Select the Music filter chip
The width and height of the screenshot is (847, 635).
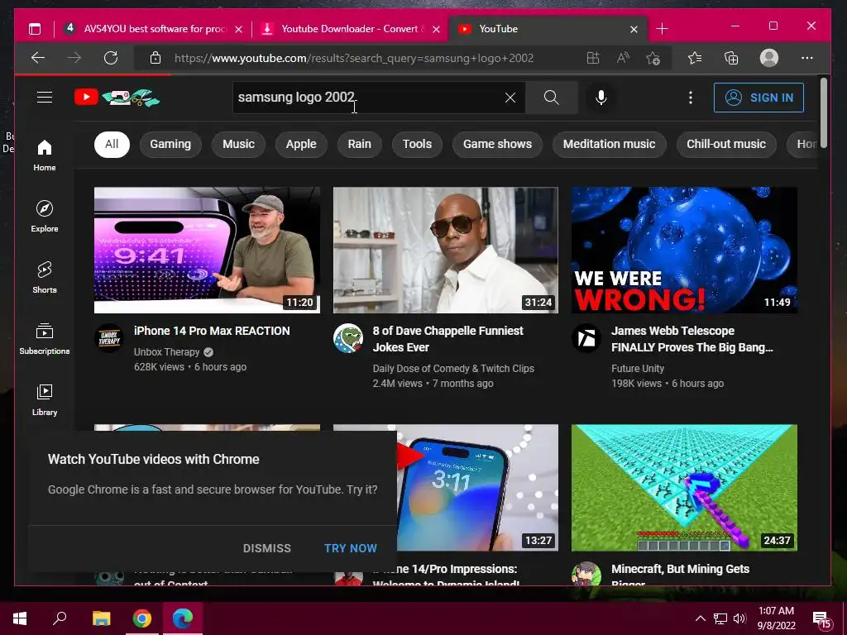pos(239,144)
